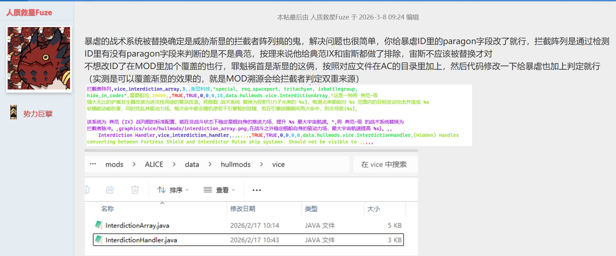Open the 人质救星Fuze user profile link

29,13
